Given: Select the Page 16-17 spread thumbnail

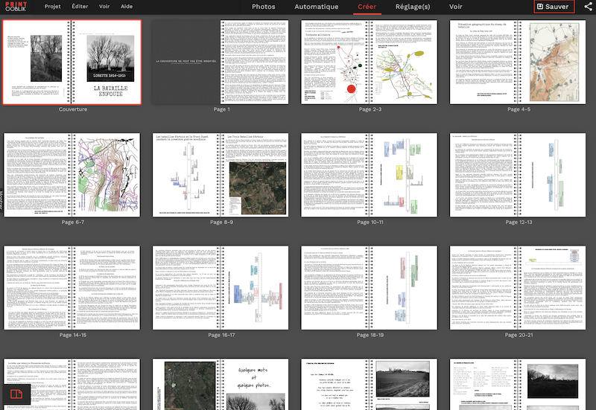Looking at the screenshot, I should click(221, 288).
